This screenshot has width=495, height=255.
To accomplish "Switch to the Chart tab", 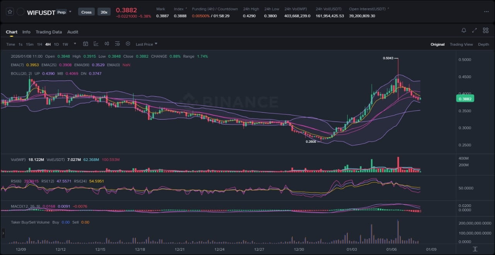I will [12, 32].
